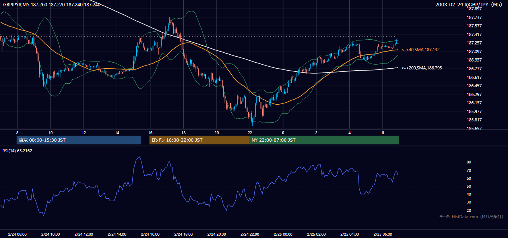Viewport: 508px width, 238px height.
Task: Click price level 187.897 on the axis
Action: [474, 9]
